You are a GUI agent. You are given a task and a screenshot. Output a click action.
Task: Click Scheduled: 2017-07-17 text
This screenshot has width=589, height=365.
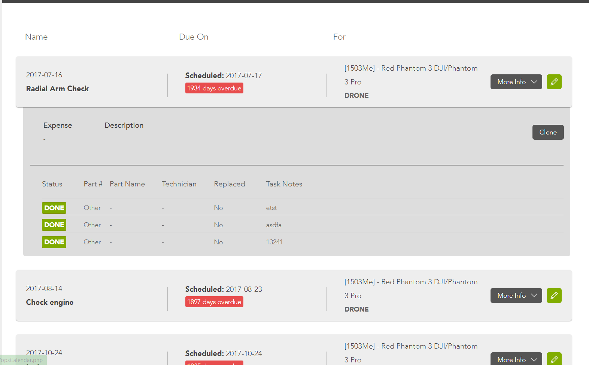(x=224, y=75)
